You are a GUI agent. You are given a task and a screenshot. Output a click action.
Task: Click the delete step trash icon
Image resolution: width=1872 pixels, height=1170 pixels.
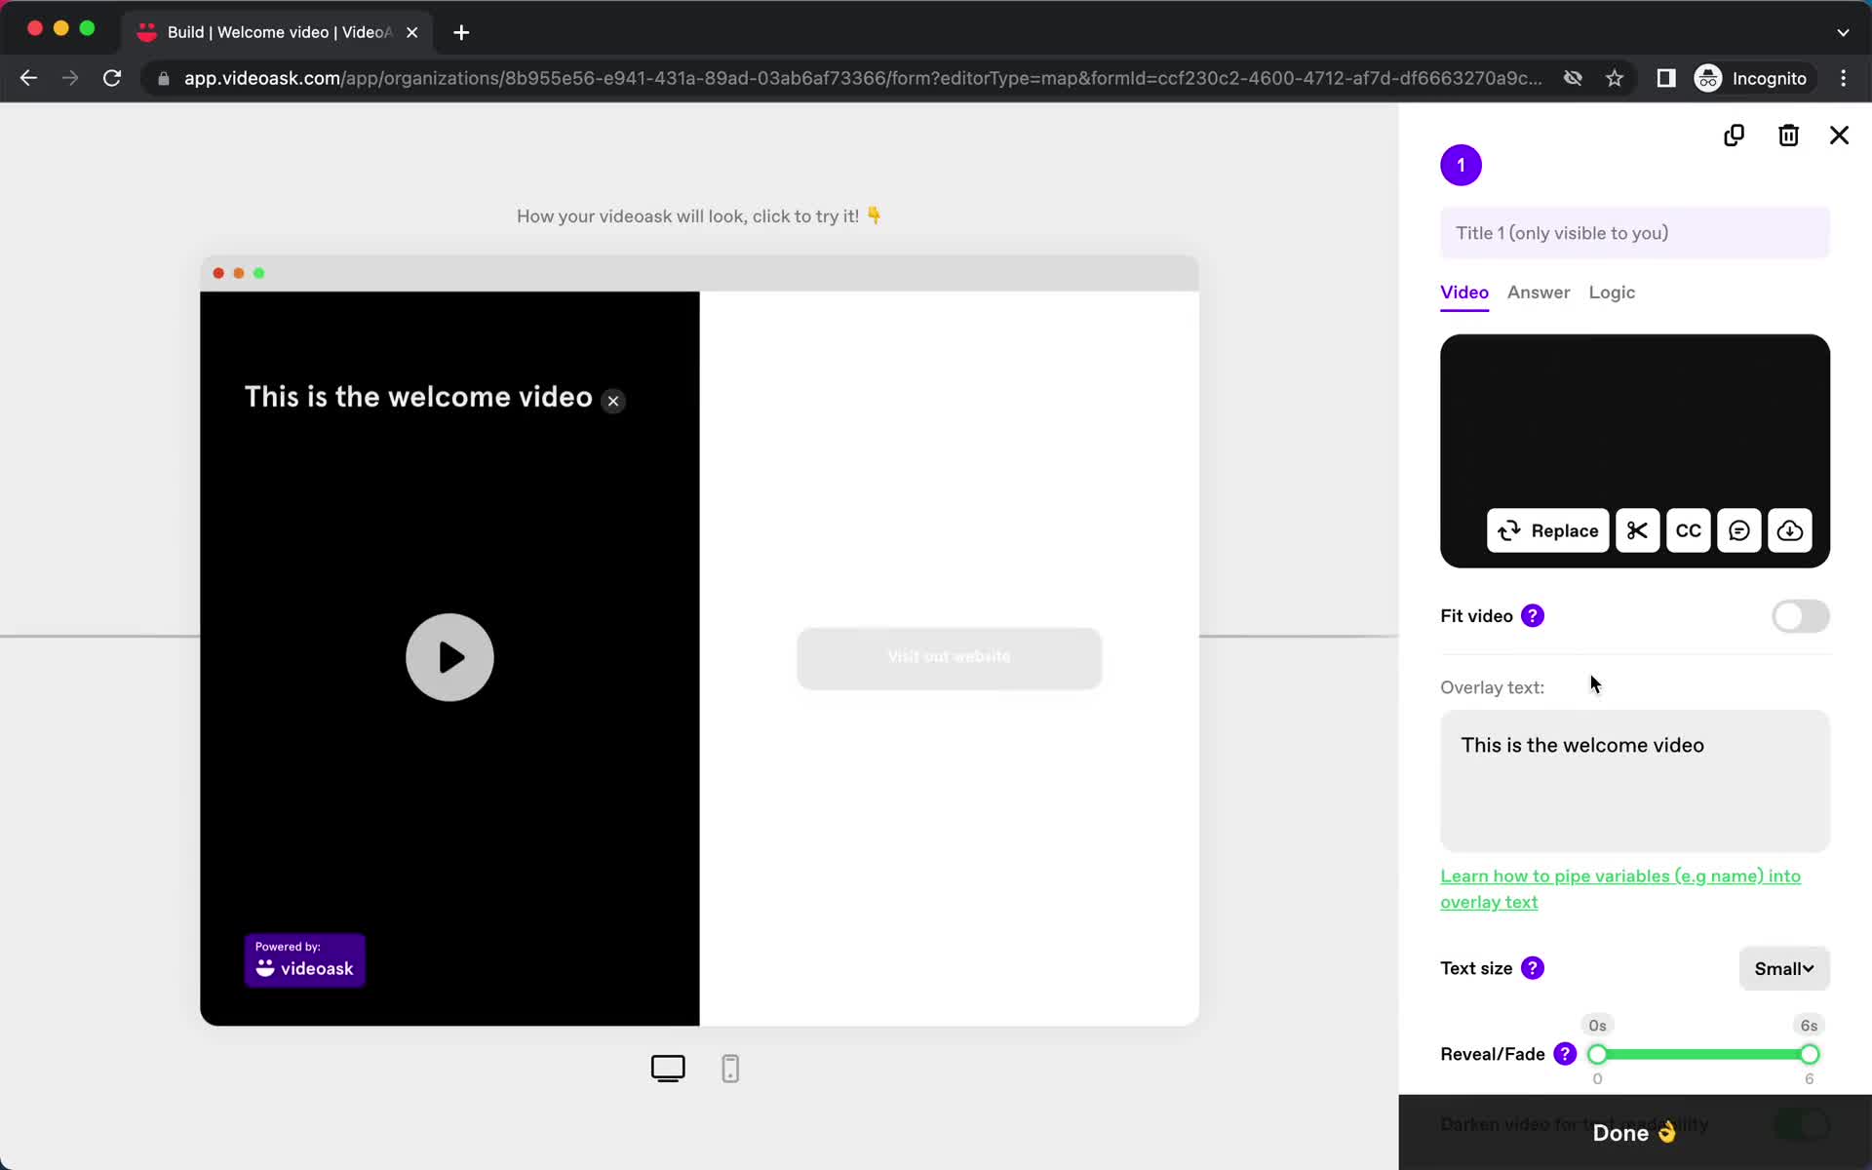tap(1787, 136)
